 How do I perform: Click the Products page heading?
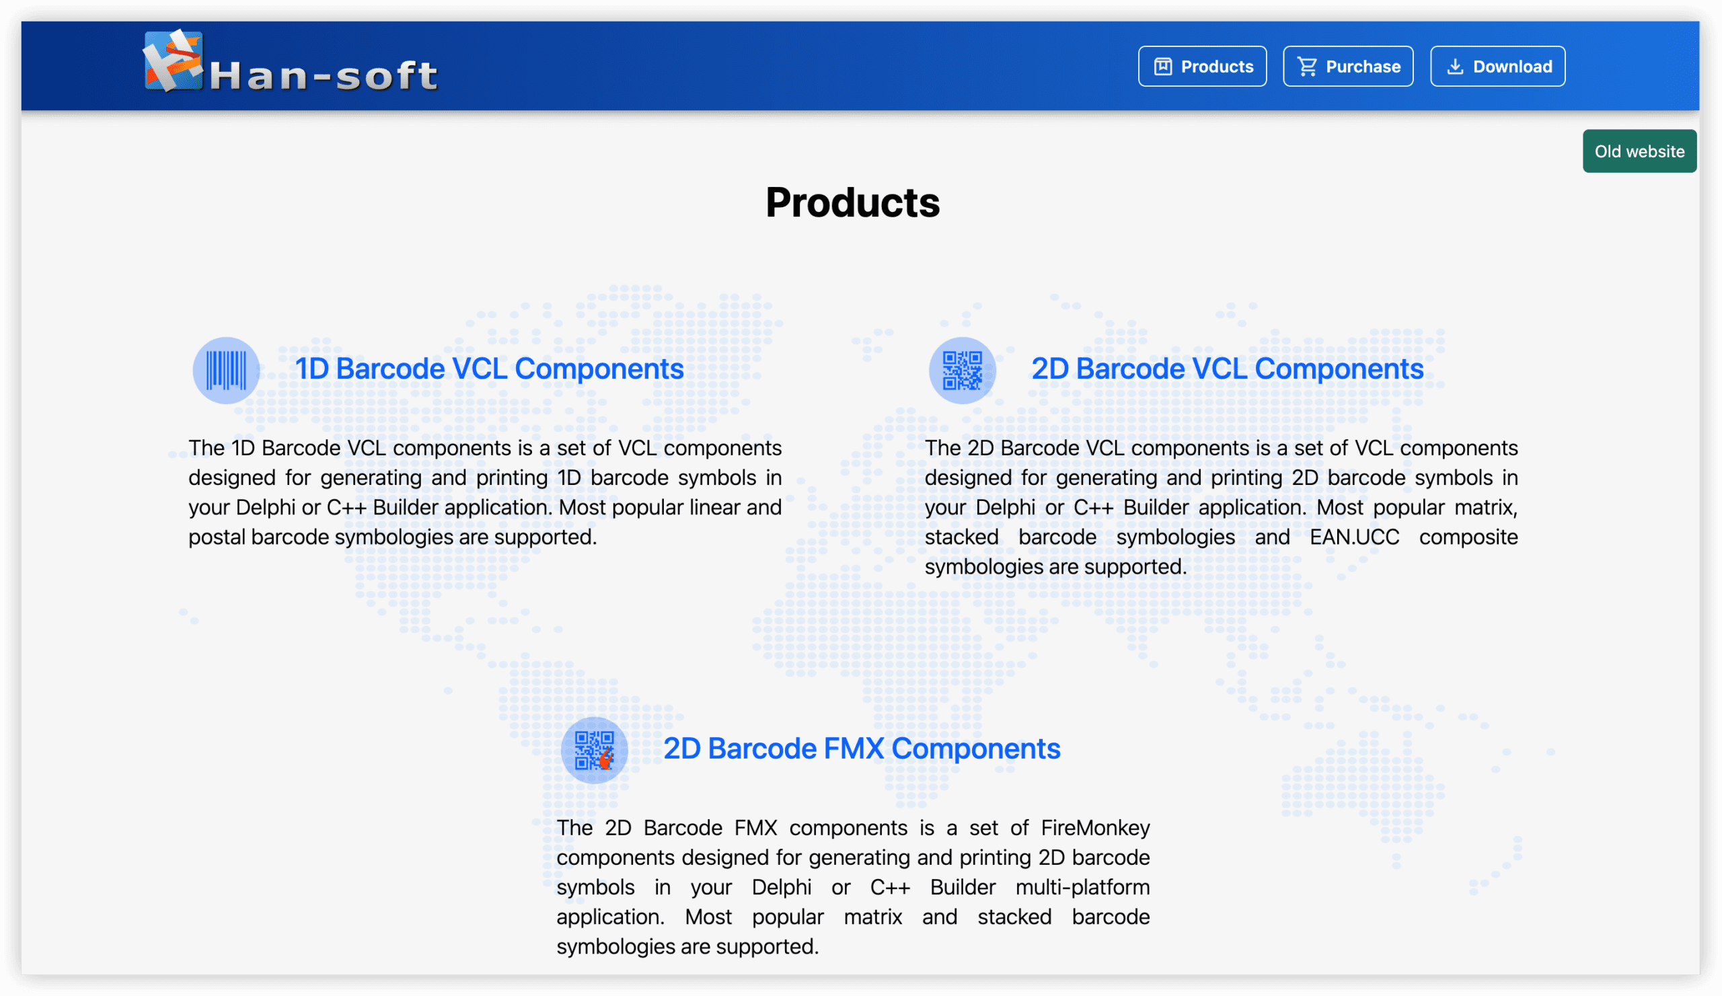pos(854,203)
